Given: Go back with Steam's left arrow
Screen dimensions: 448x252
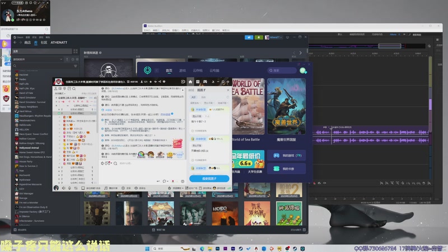Looking at the screenshot, I should pos(15,43).
